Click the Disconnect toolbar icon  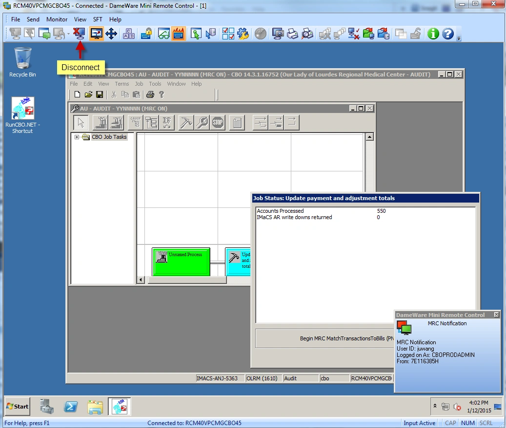[79, 34]
